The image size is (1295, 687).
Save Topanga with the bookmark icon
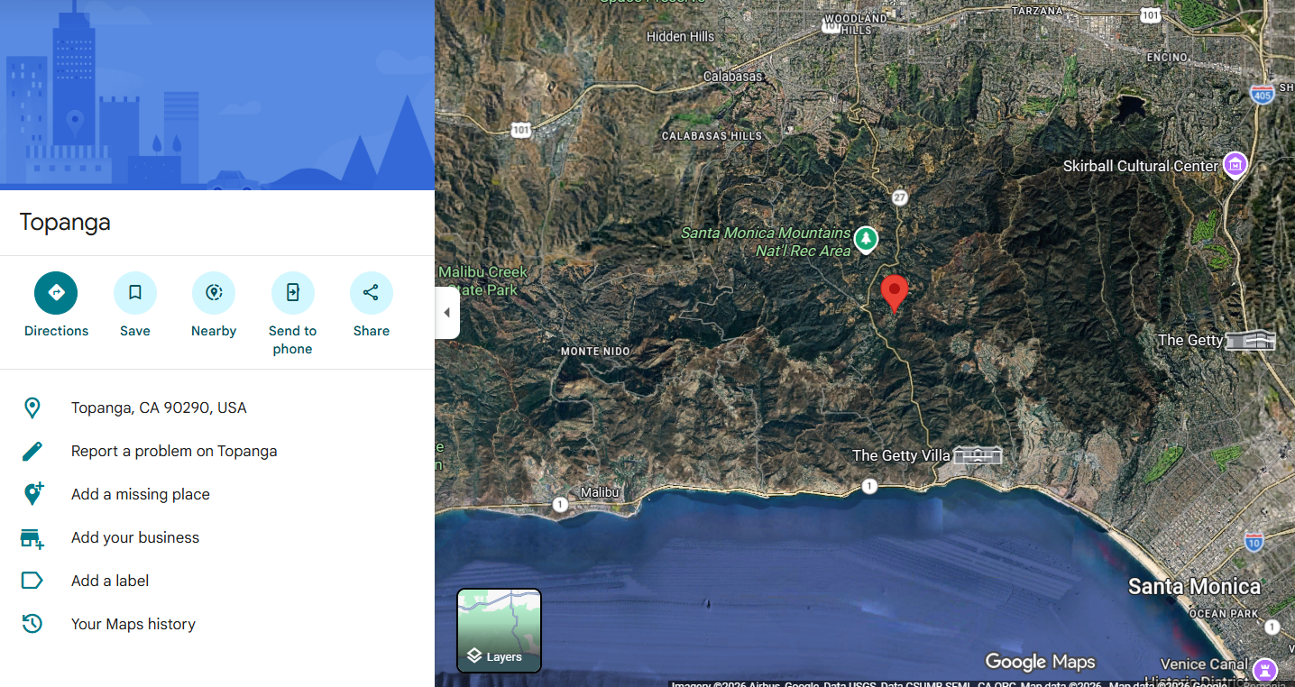pyautogui.click(x=135, y=293)
